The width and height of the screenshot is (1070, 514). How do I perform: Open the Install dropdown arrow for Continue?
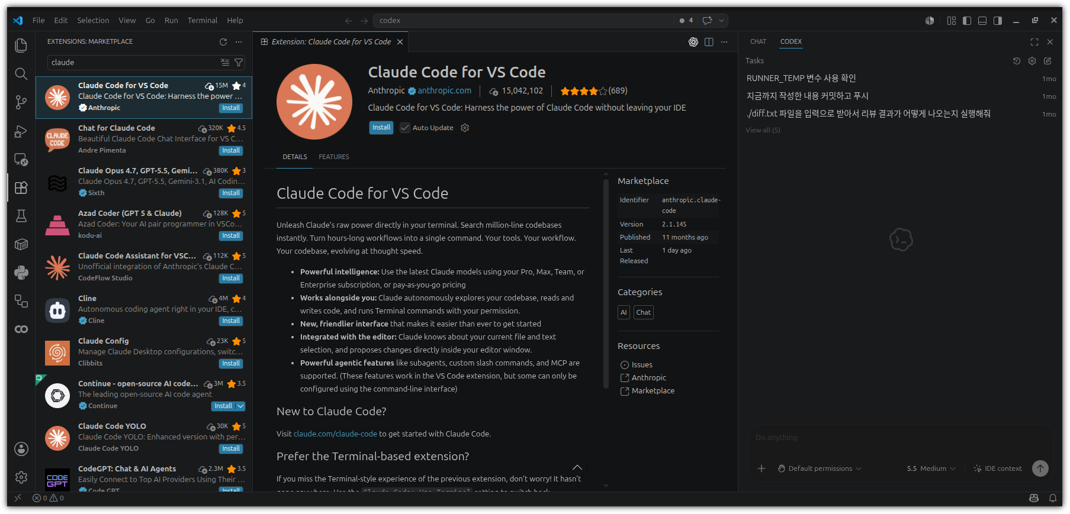coord(240,406)
